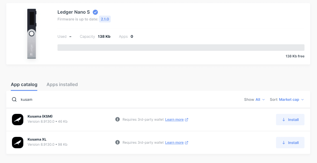This screenshot has height=163, width=317.
Task: Click external link icon in Kusama XL row
Action: pos(187,143)
